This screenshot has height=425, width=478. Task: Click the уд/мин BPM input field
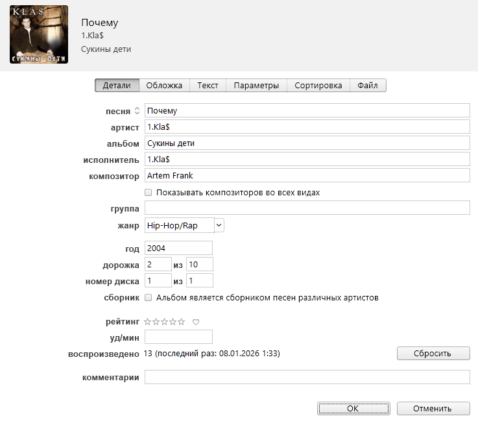pos(178,337)
